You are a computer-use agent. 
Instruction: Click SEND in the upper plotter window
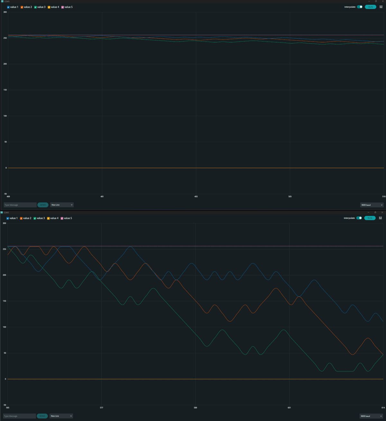43,205
